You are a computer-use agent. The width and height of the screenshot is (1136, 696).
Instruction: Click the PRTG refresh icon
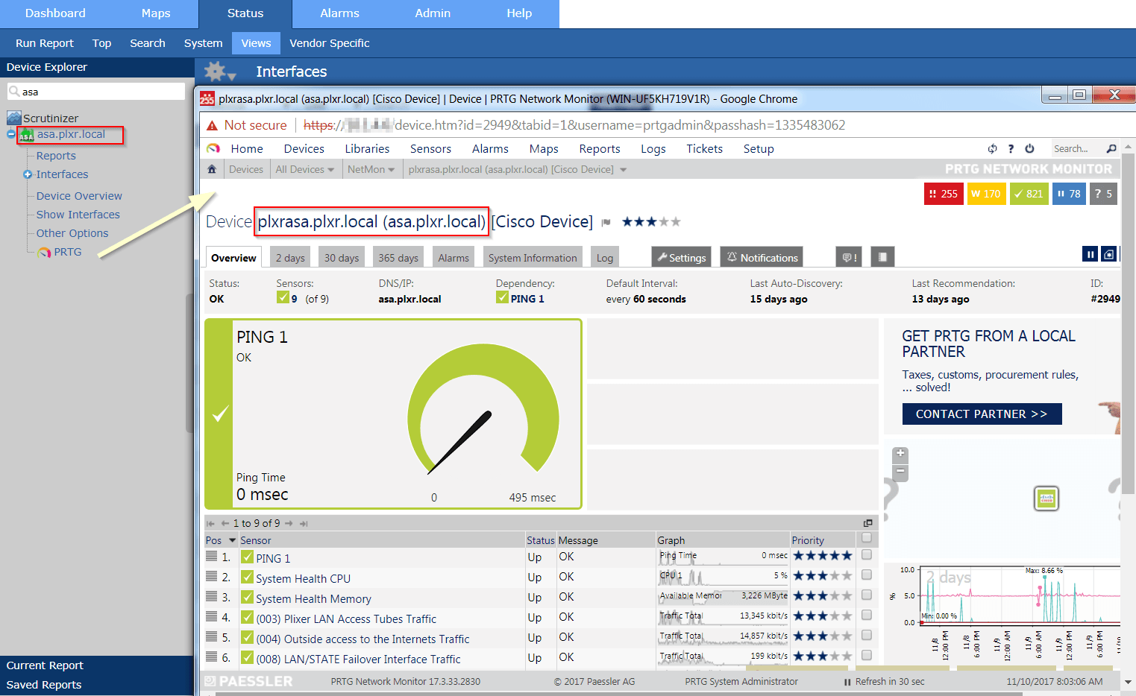[992, 149]
